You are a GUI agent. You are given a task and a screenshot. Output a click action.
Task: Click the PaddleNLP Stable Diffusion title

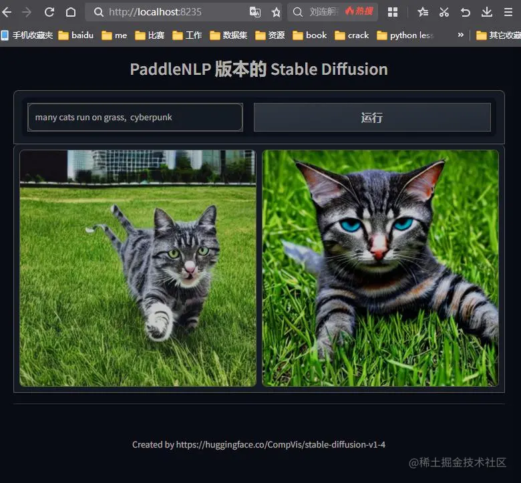point(259,69)
